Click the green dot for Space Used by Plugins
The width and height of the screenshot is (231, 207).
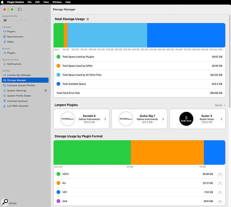point(58,57)
